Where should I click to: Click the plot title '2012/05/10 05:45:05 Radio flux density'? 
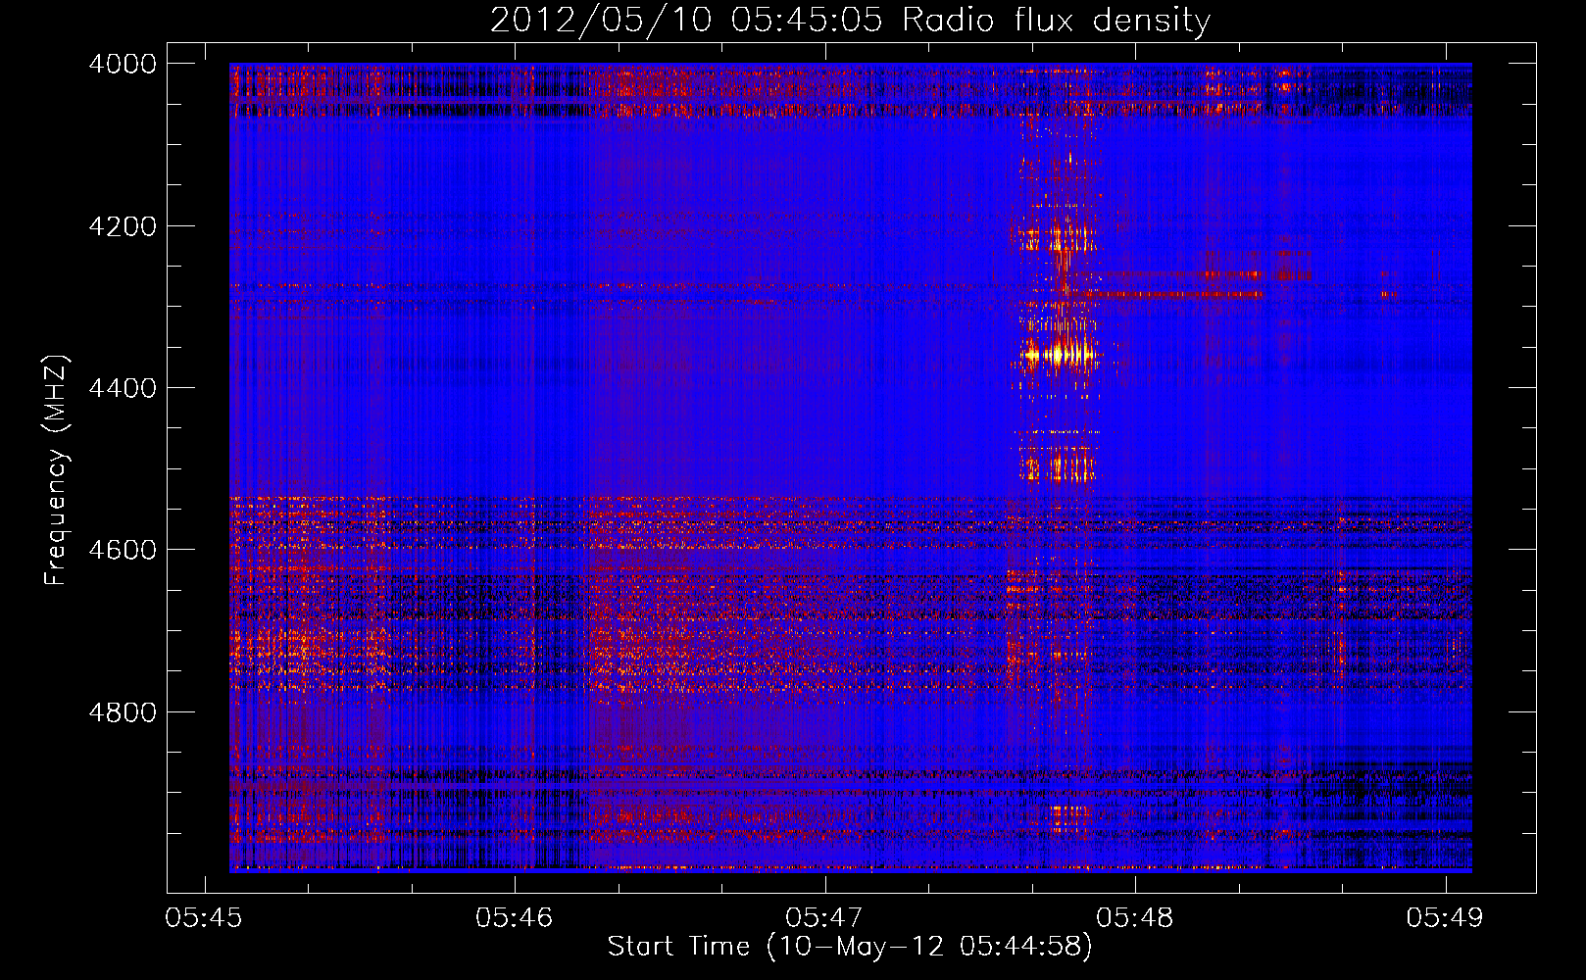850,20
